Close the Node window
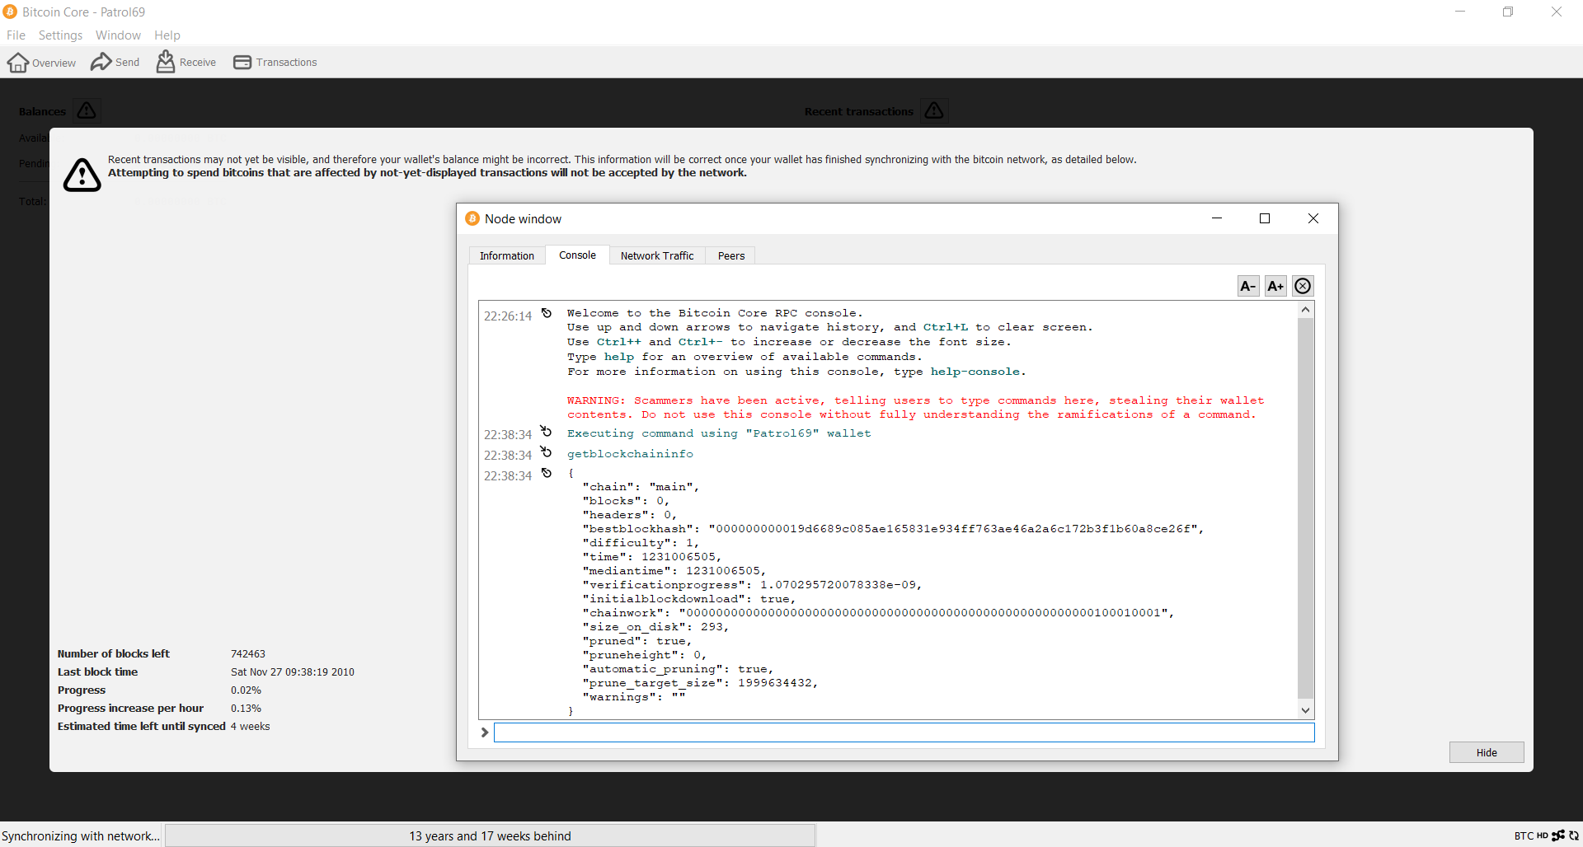The image size is (1583, 847). click(x=1313, y=218)
